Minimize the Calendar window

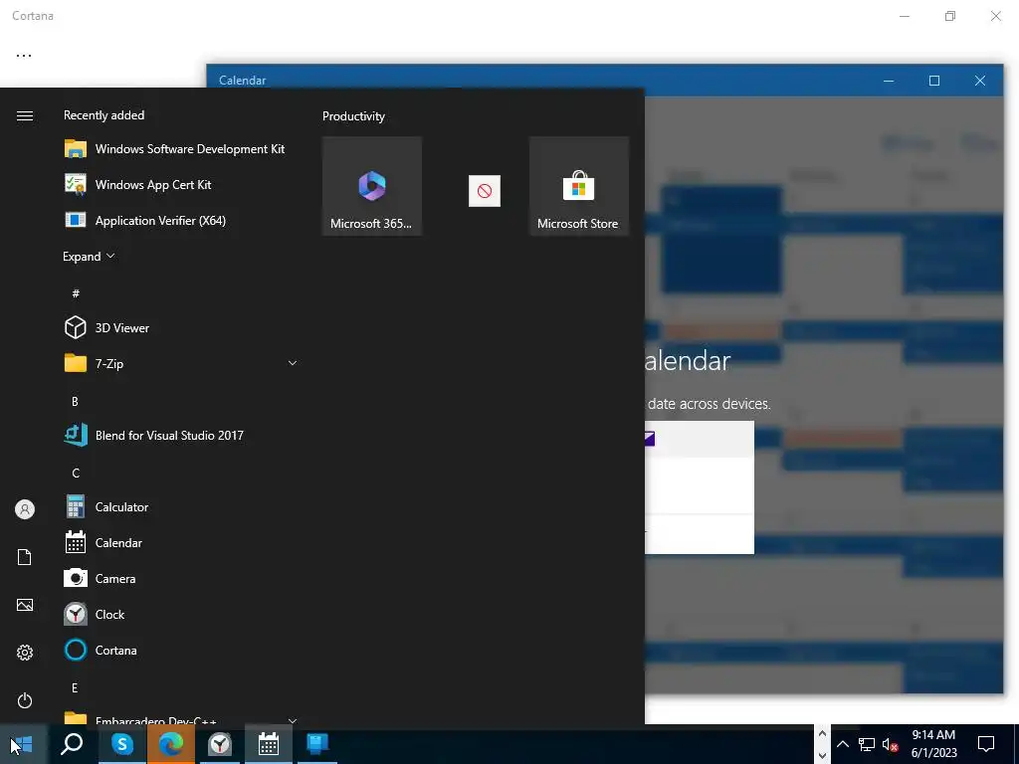(x=889, y=81)
